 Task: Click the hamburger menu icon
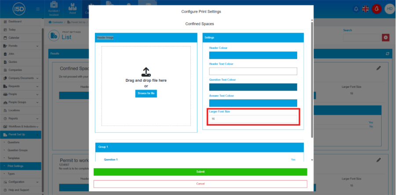coord(38,9)
